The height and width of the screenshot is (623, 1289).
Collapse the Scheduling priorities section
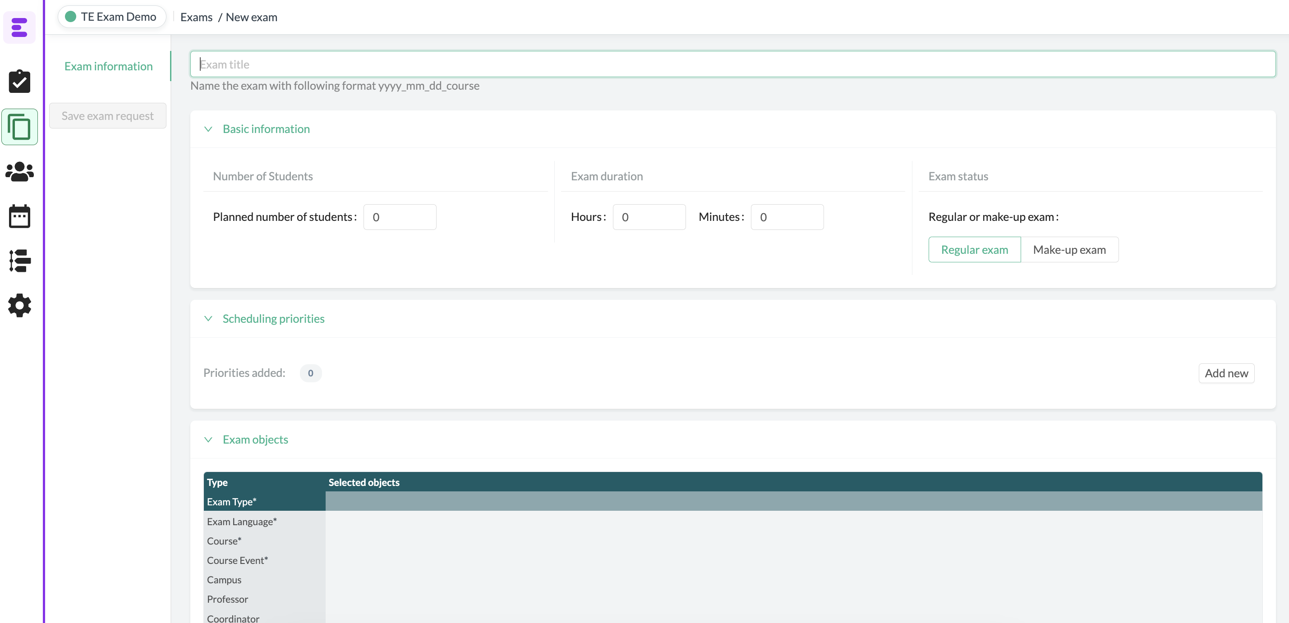pos(208,319)
